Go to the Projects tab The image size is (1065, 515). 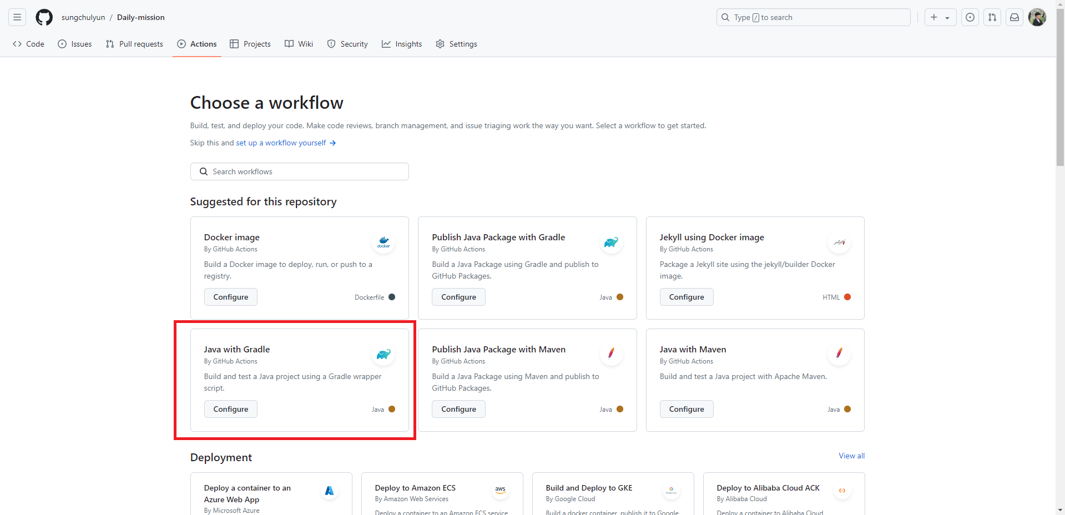pyautogui.click(x=250, y=44)
